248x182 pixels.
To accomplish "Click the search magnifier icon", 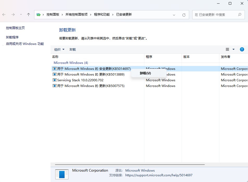I will click(x=240, y=15).
